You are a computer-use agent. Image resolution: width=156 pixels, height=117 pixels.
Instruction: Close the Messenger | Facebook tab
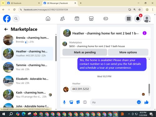pyautogui.click(x=75, y=3)
